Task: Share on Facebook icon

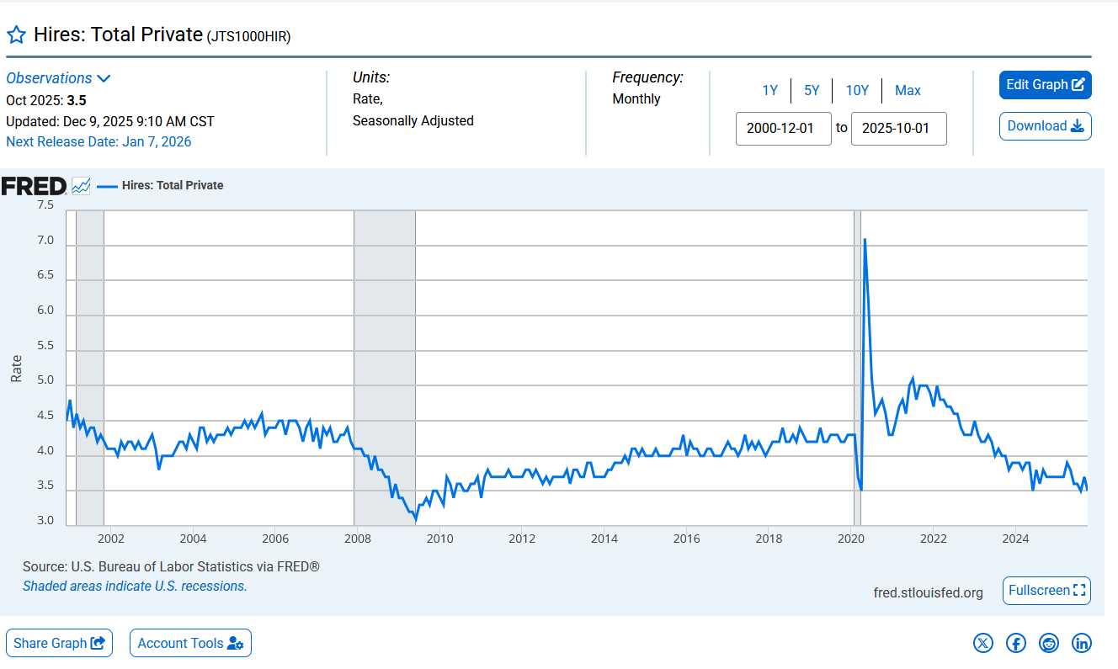Action: (x=1016, y=643)
